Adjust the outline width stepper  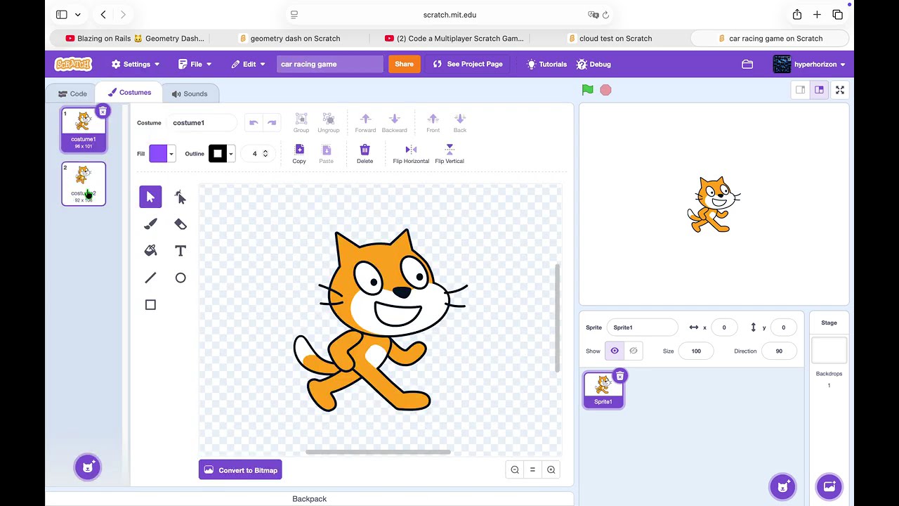coord(265,154)
